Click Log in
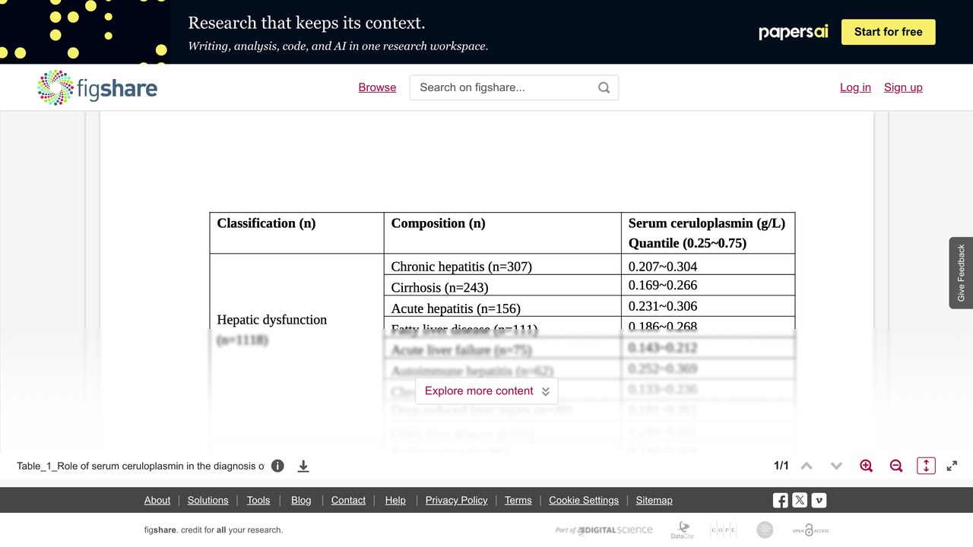The height and width of the screenshot is (547, 973). (855, 87)
